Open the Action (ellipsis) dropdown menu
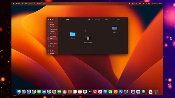175x98 pixels. point(118,19)
